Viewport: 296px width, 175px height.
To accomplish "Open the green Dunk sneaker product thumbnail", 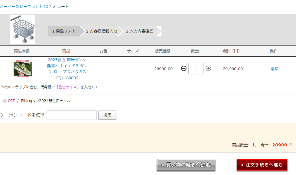I will tap(23, 69).
